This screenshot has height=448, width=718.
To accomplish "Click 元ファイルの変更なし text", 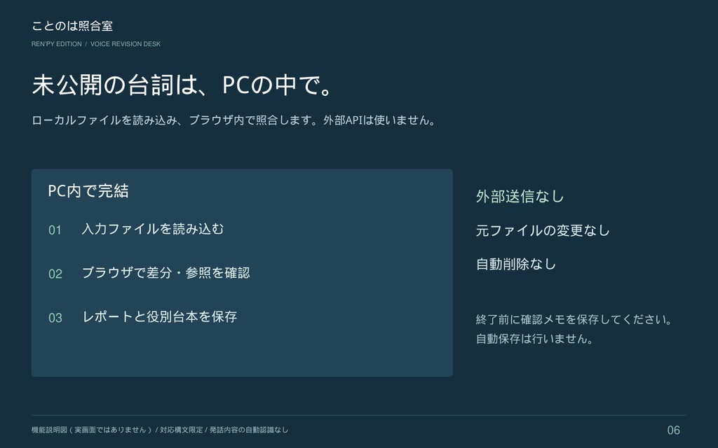I will pos(543,230).
